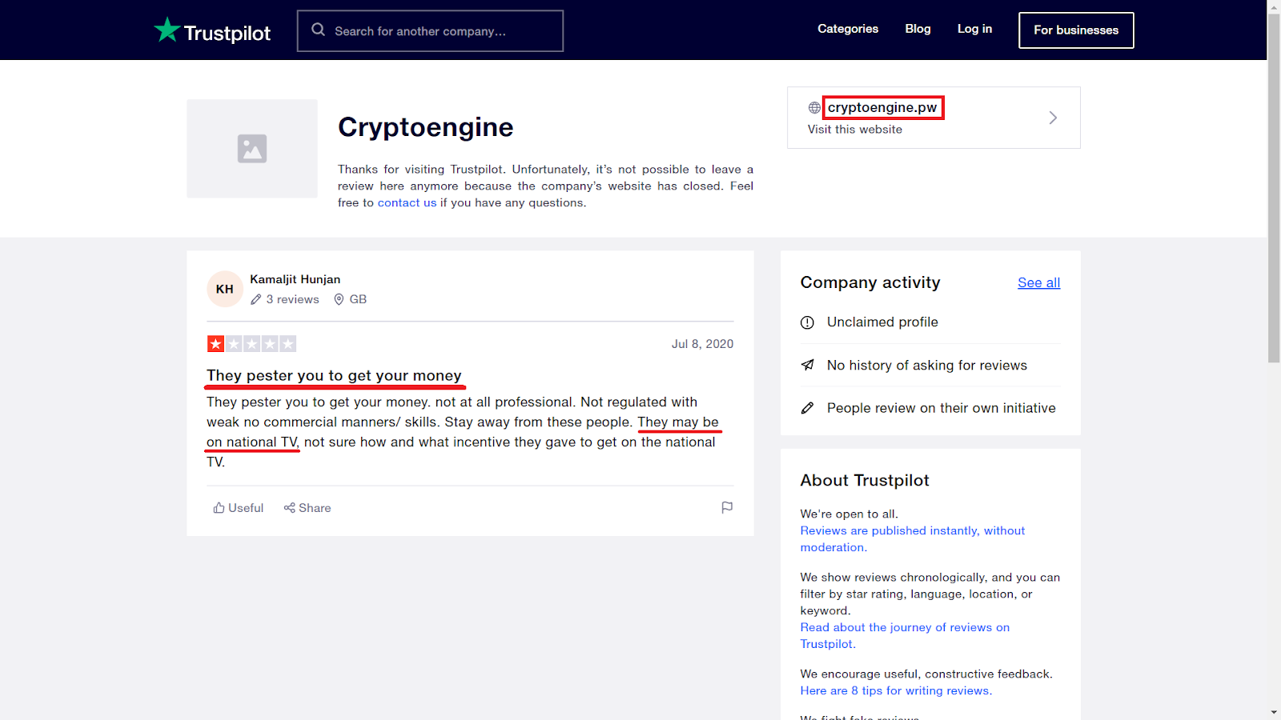Open the cryptoengine.pw website link
This screenshot has height=720, width=1281.
click(882, 107)
